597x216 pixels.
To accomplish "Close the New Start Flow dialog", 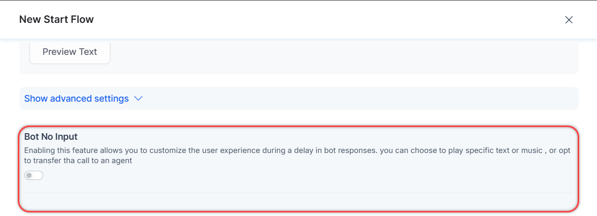I will tap(569, 20).
